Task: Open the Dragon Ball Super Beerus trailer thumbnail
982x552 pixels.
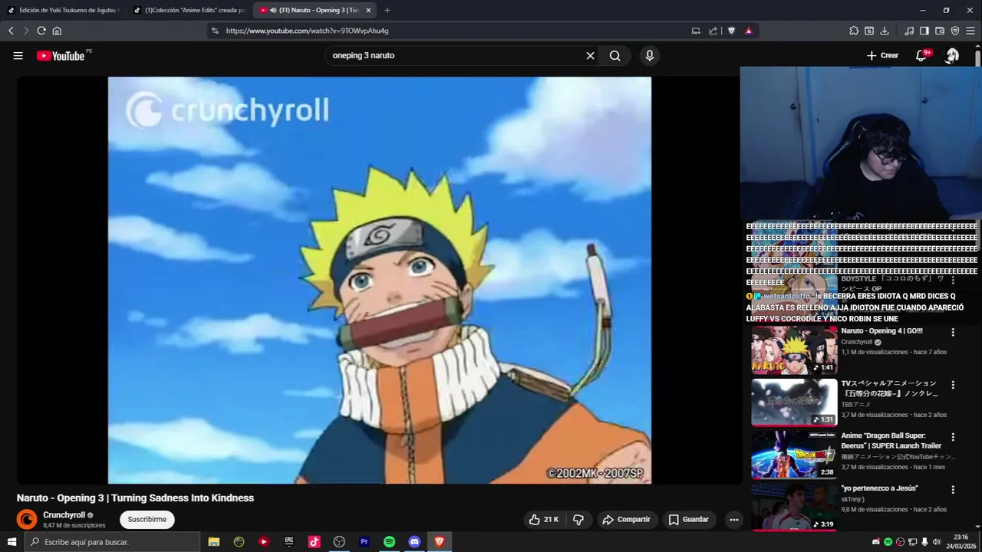Action: click(x=794, y=455)
